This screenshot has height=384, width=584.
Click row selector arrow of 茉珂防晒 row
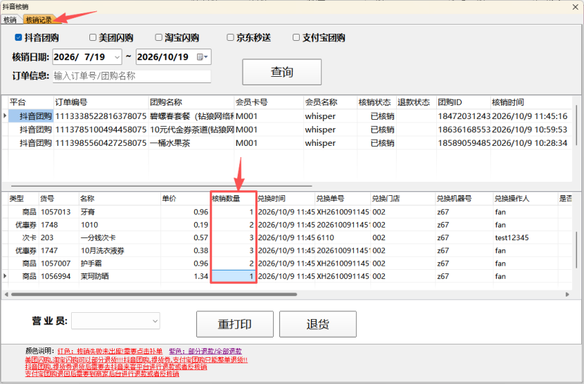4,276
